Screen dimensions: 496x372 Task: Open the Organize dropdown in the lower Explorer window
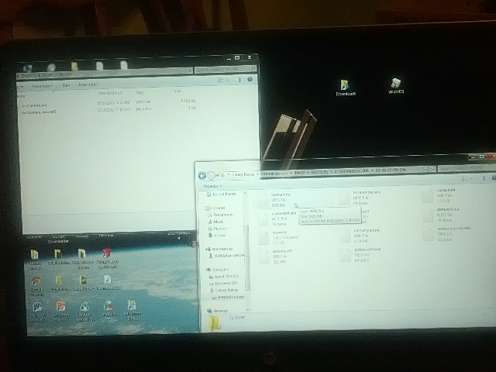[x=212, y=187]
